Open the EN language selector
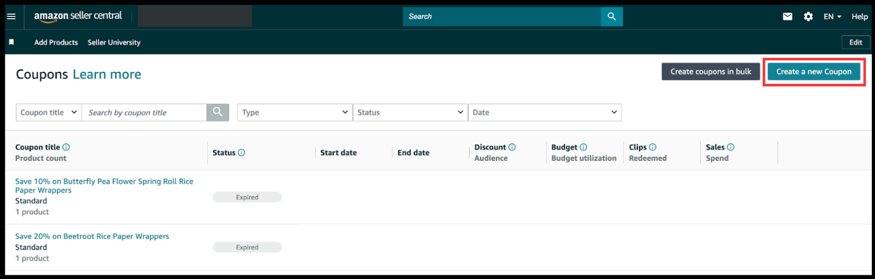The image size is (875, 279). click(832, 16)
